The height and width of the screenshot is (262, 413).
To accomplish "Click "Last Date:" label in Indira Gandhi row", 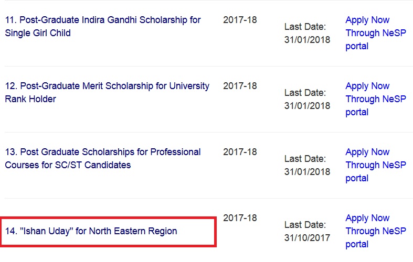I will tap(305, 27).
